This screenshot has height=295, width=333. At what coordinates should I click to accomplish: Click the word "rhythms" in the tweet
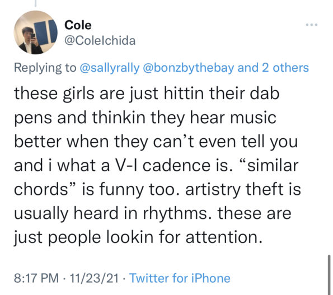pyautogui.click(x=175, y=213)
